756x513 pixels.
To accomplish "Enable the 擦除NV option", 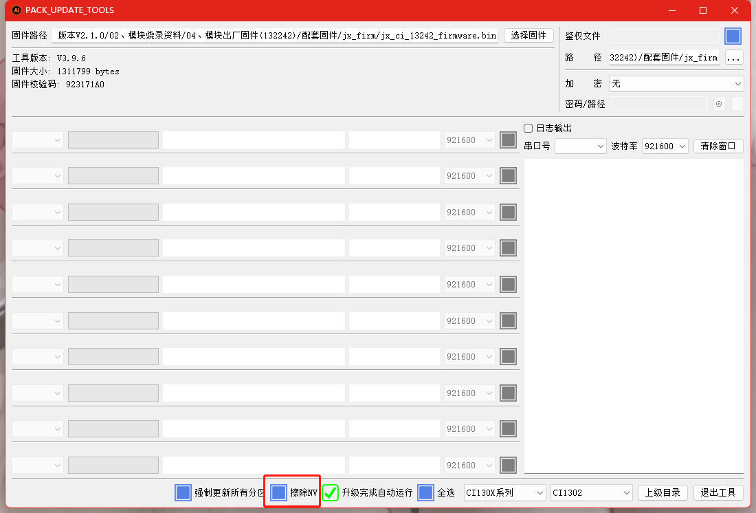I will tap(278, 492).
